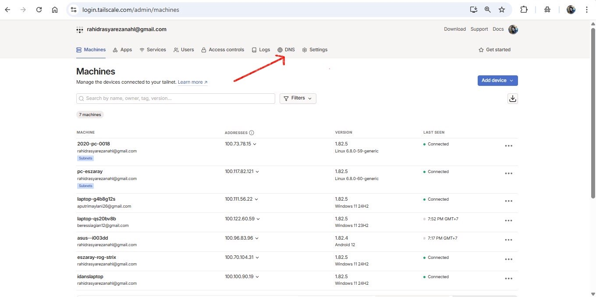
Task: Open options menu for laptop-g4b8g12s
Action: [508, 201]
